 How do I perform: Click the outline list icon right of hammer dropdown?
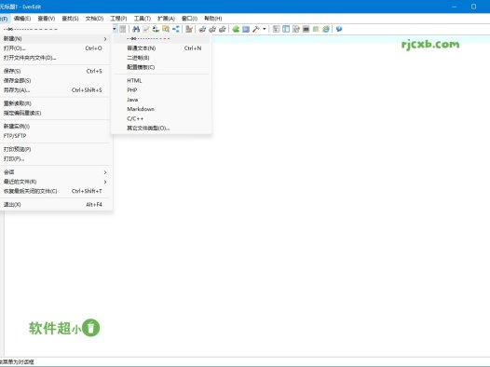point(276,29)
